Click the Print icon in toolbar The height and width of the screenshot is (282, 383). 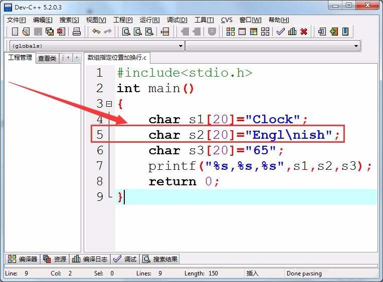[x=77, y=32]
